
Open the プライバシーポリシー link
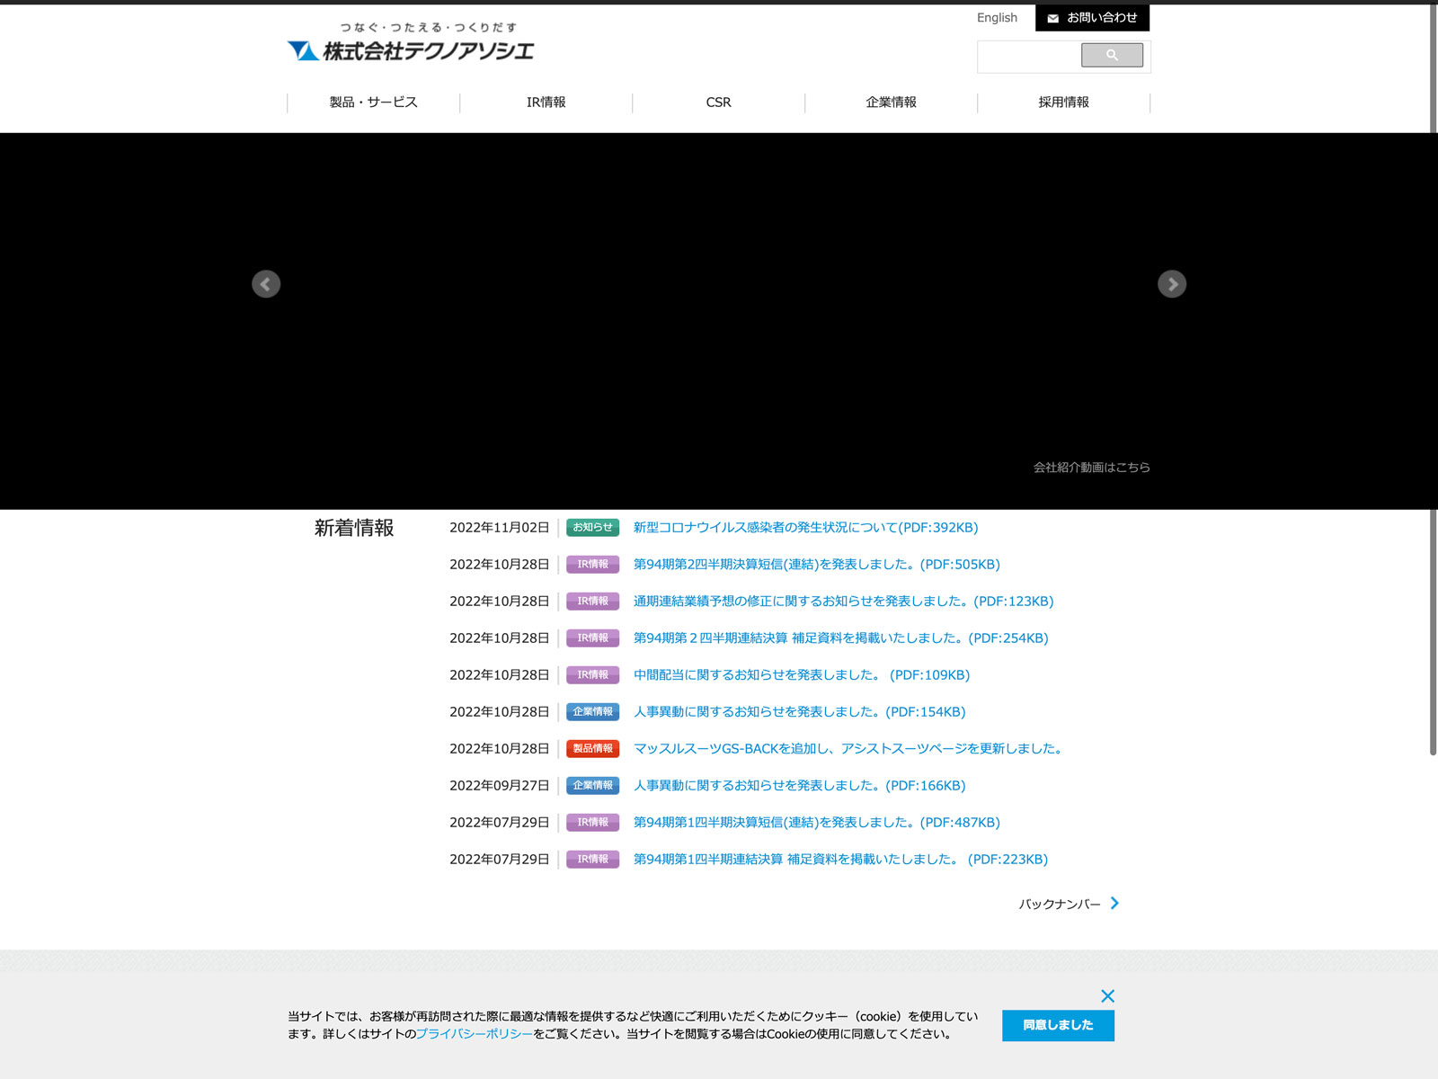[x=474, y=1034]
